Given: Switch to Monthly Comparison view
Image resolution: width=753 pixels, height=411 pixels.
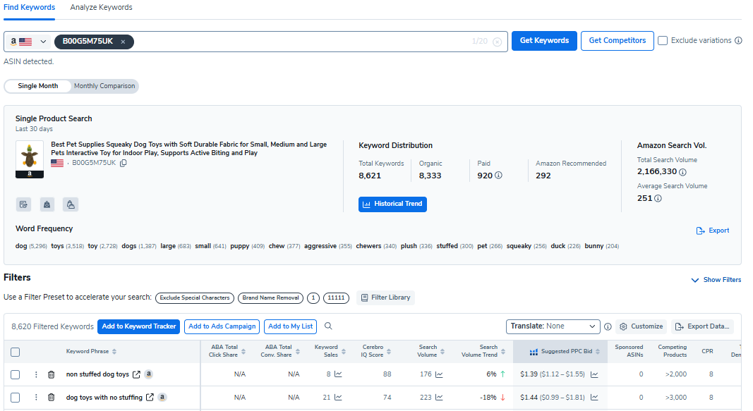Looking at the screenshot, I should coord(104,86).
